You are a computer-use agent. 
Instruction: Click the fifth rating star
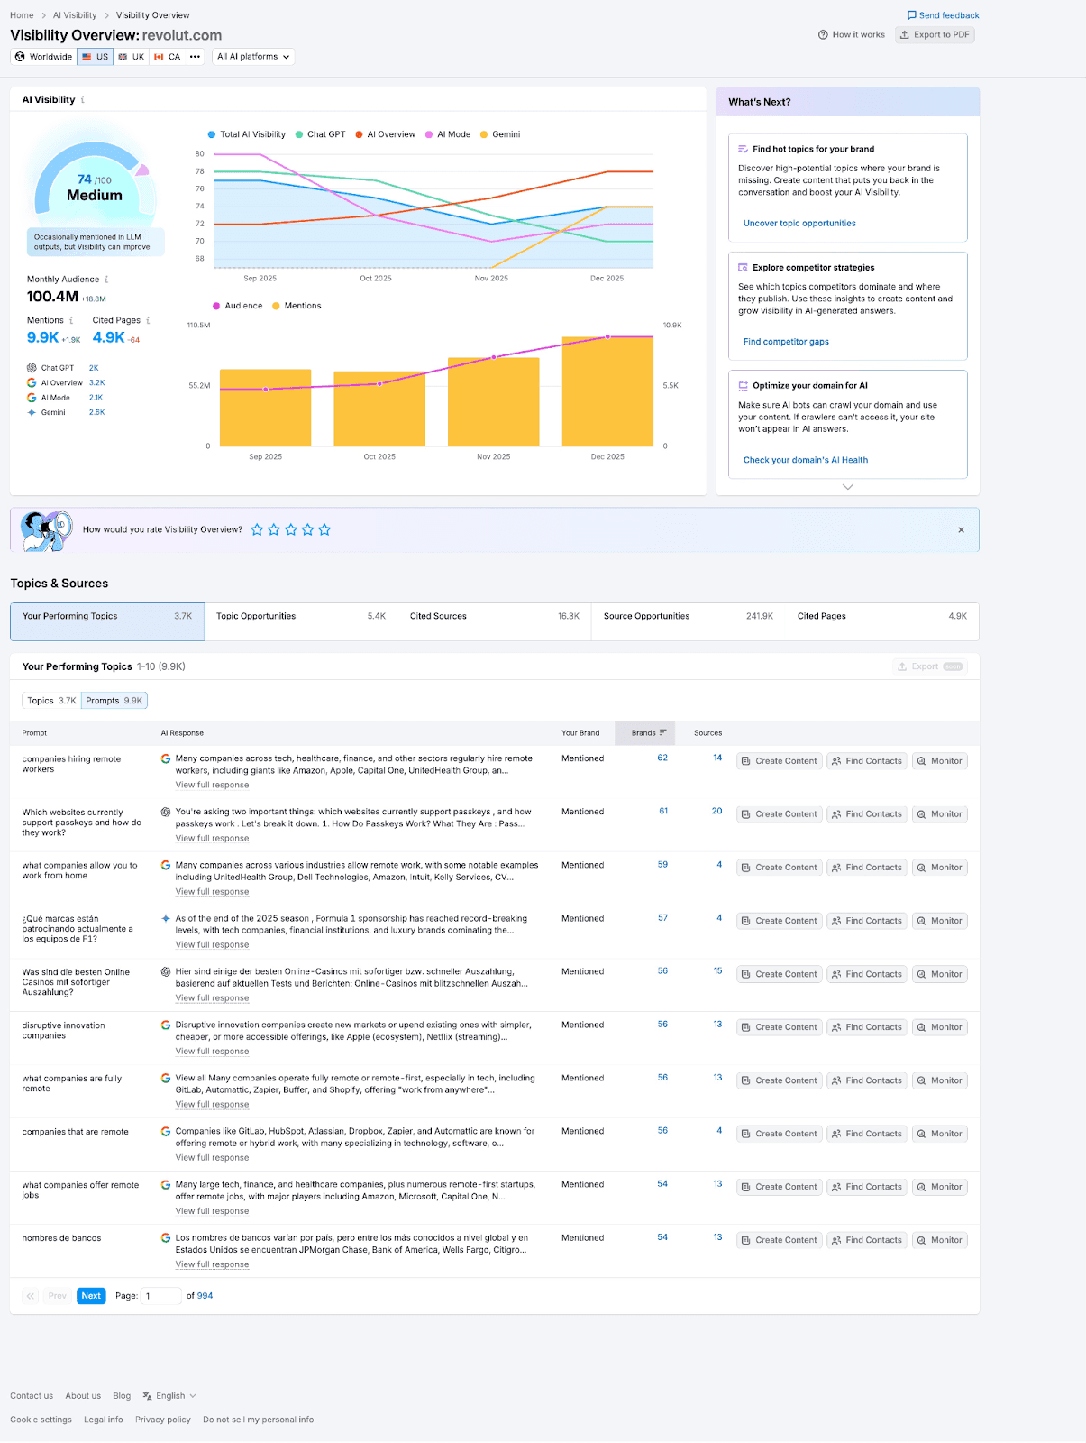click(324, 529)
